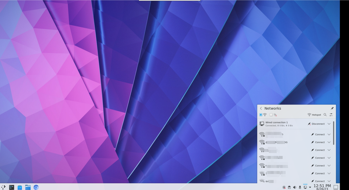Viewport: 349px width, 190px height.
Task: Launch Chromium browser from taskbar
Action: [36, 187]
